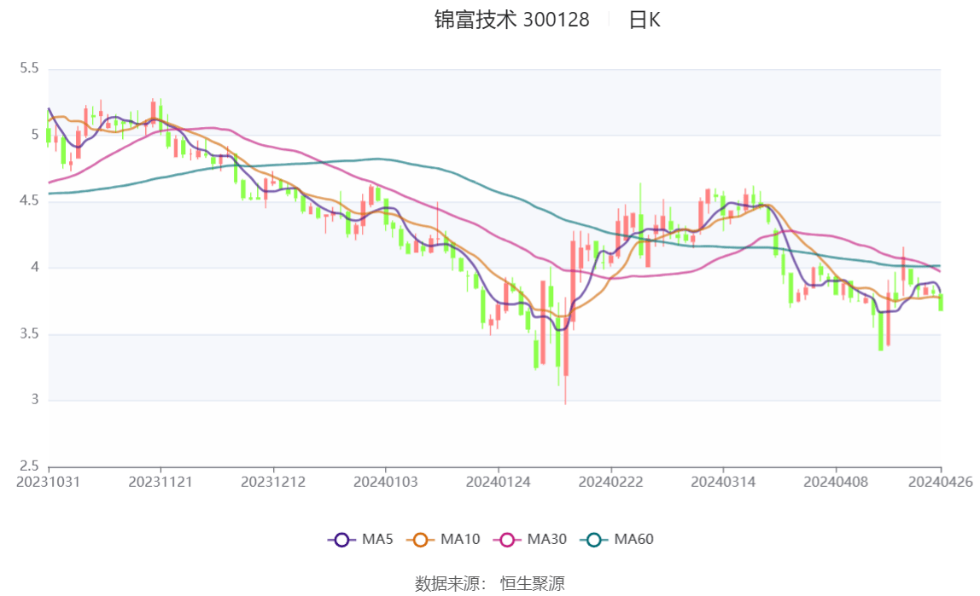Click the 20240124 x-axis date label
The width and height of the screenshot is (980, 596).
tap(499, 483)
